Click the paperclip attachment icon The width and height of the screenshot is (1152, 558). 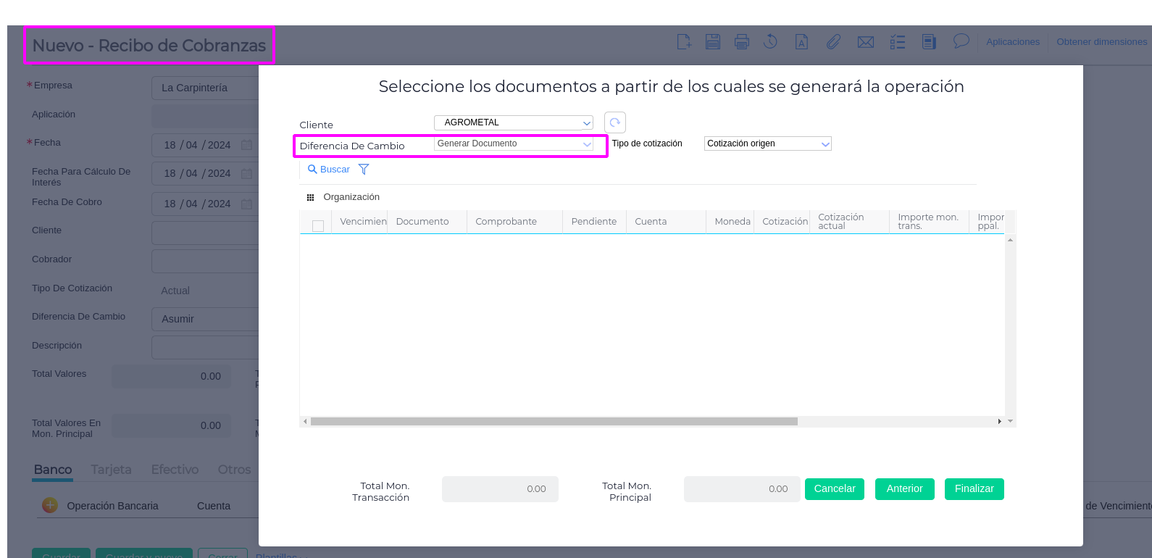point(834,42)
